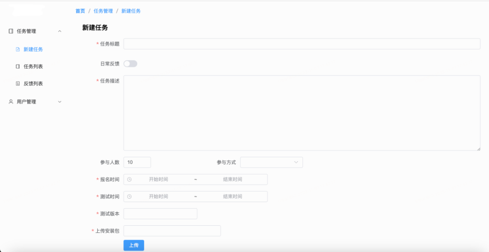This screenshot has height=252, width=489.
Task: Click the clock icon in 报名时间 field
Action: (x=129, y=179)
